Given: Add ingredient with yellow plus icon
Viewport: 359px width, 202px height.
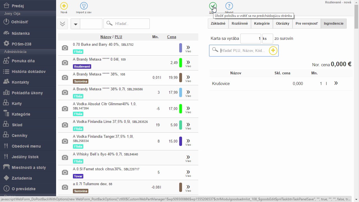Looking at the screenshot, I should (273, 50).
